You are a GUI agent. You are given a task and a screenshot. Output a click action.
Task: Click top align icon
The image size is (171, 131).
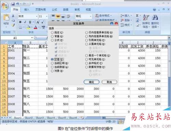(53, 16)
